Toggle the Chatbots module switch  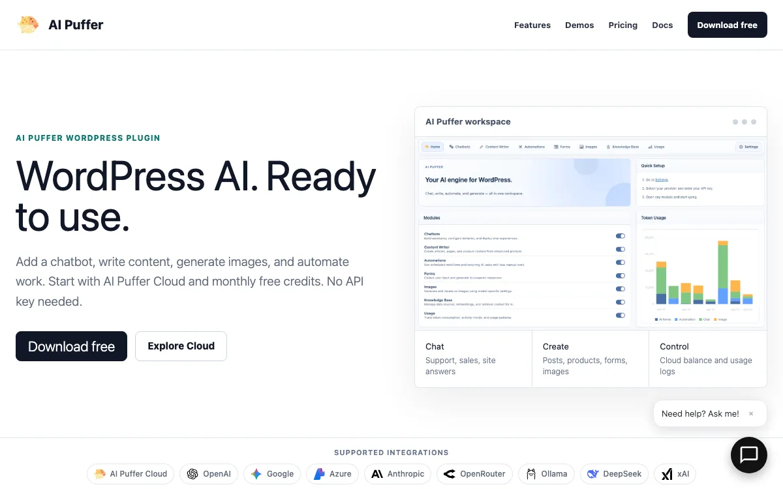tap(621, 236)
